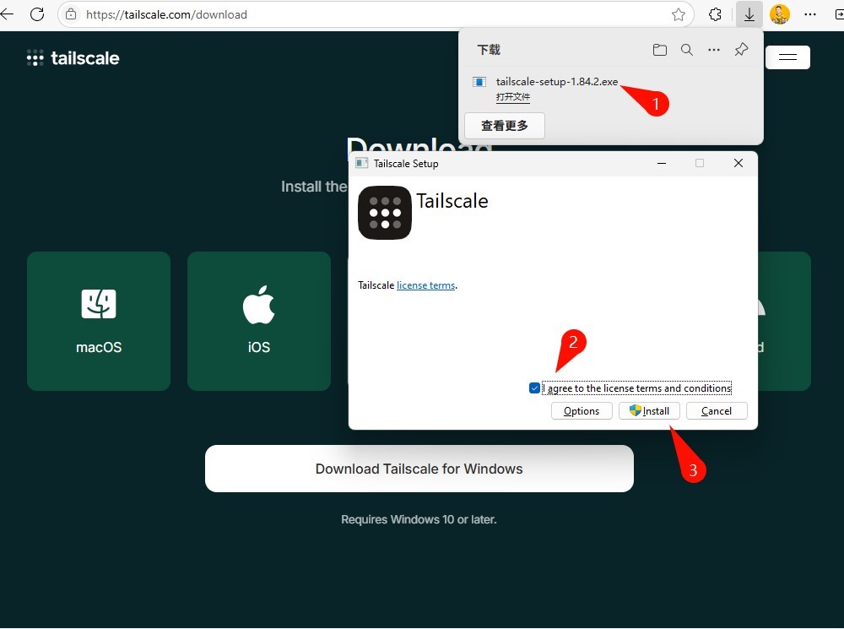Select the iOS download card
The image size is (844, 629).
[259, 321]
